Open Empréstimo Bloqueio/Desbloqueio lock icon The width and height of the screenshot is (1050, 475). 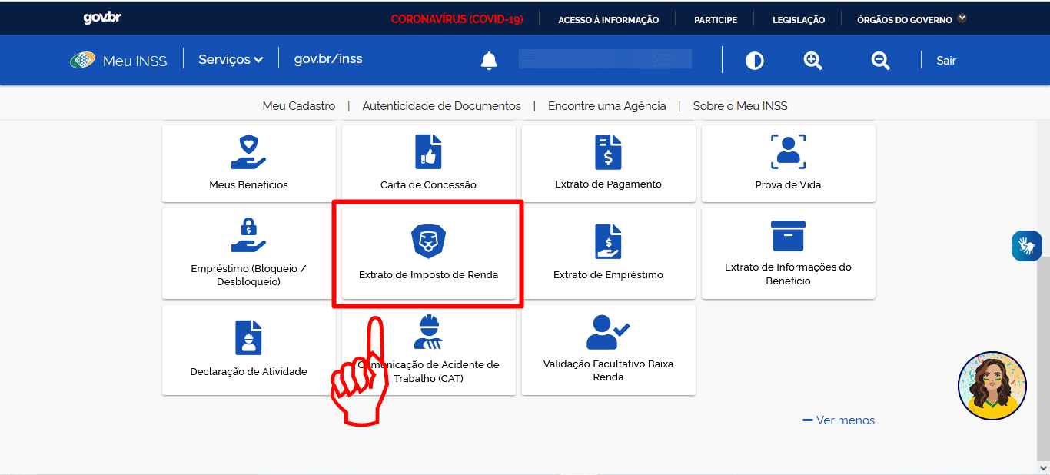coord(248,235)
